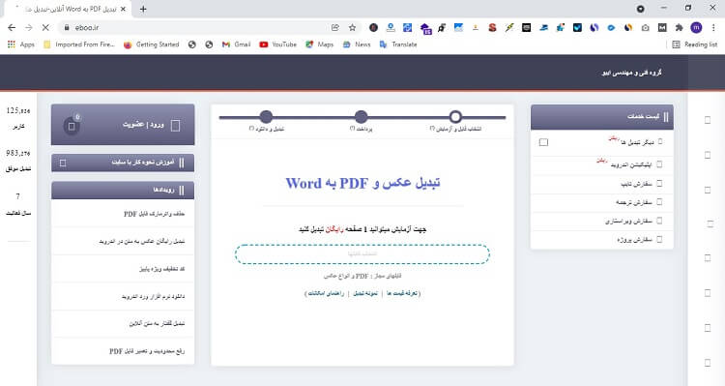Click the 'تبدیل و دانلود' step circle
Screen dimensions: 725x386
pyautogui.click(x=267, y=117)
